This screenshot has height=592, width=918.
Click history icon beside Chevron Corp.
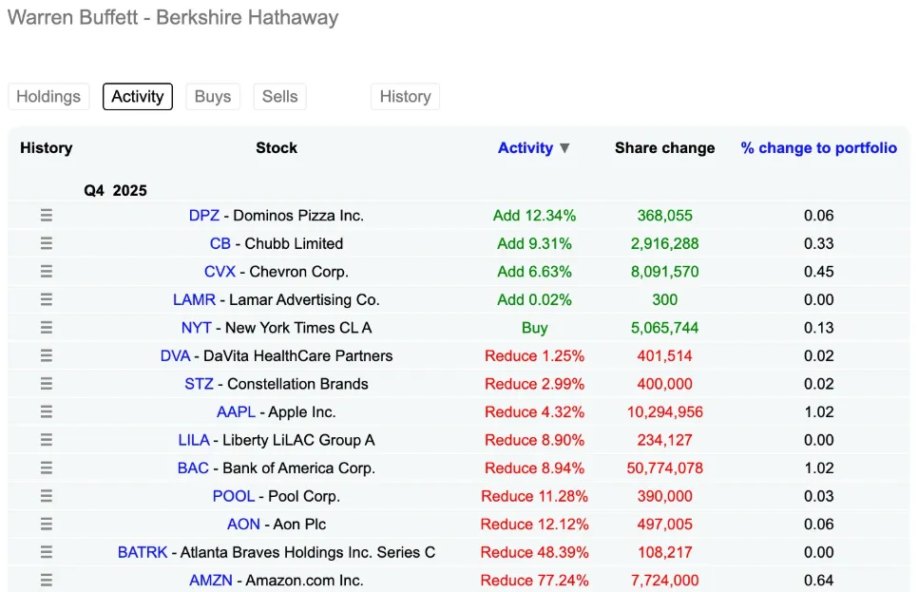46,272
